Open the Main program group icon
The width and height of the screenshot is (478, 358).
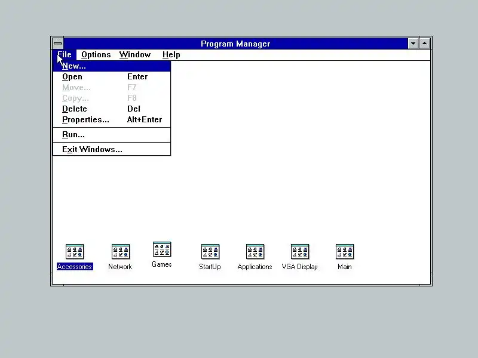pyautogui.click(x=345, y=251)
